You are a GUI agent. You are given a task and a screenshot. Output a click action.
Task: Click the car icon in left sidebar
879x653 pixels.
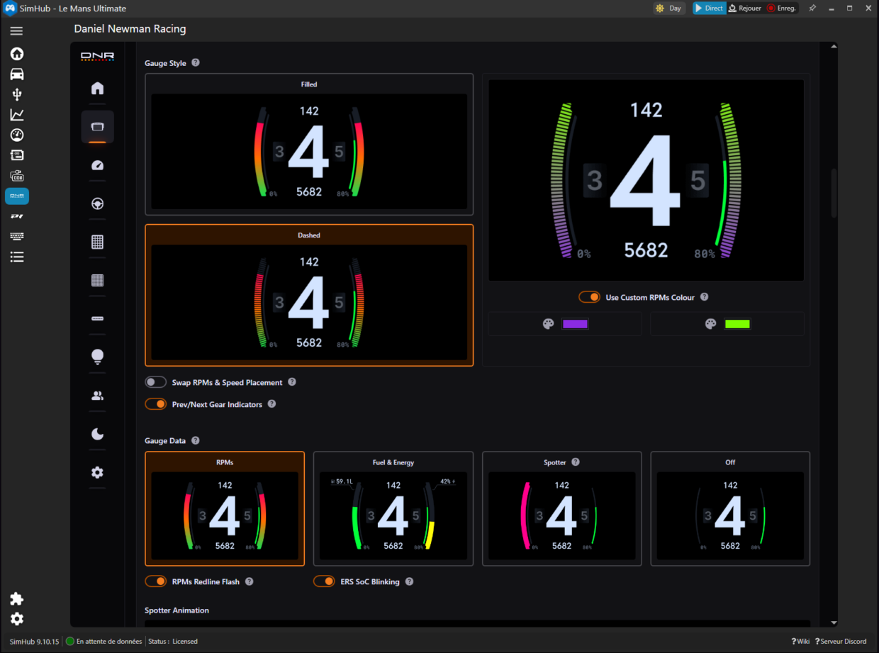tap(17, 74)
